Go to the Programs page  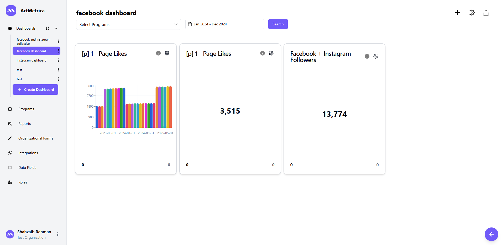[26, 109]
